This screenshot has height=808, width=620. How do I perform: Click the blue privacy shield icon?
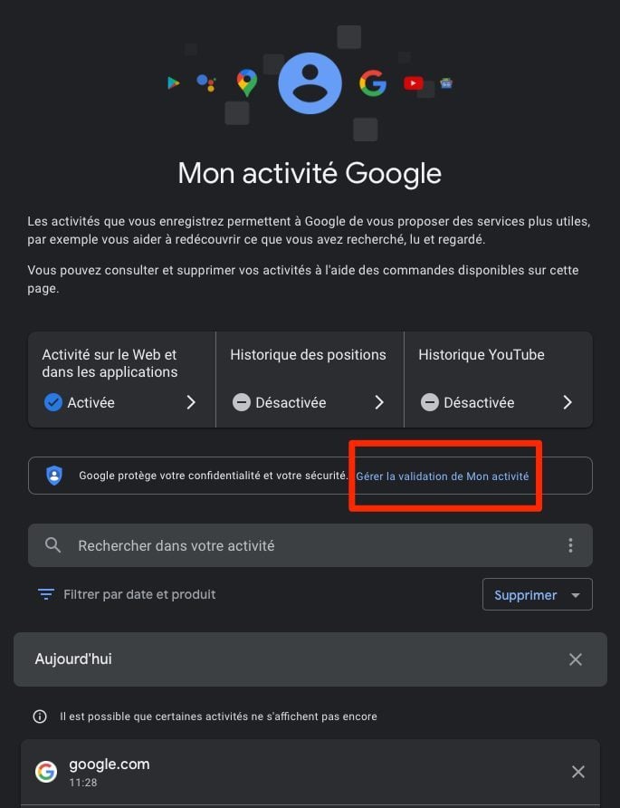(x=54, y=476)
